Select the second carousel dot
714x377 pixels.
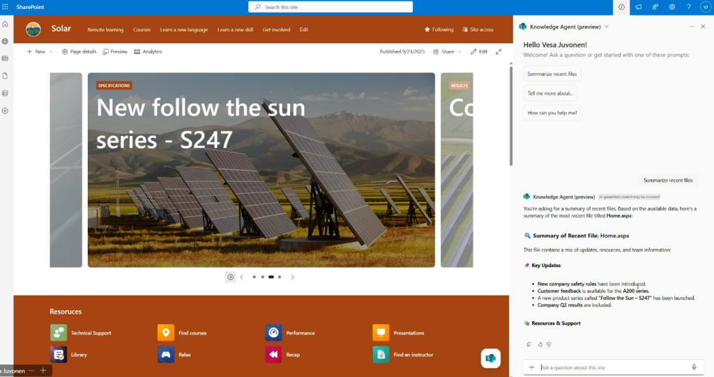point(263,277)
